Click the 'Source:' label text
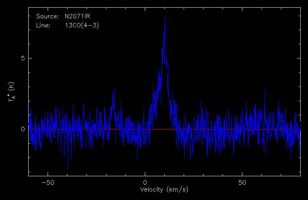This screenshot has width=308, height=200. (48, 16)
